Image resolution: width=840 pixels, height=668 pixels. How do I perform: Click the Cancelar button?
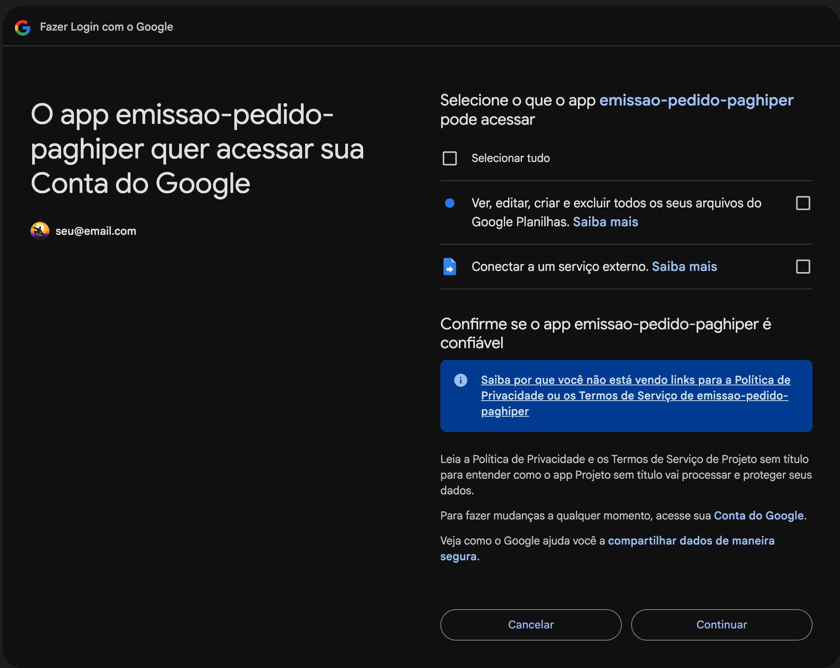[x=531, y=624]
